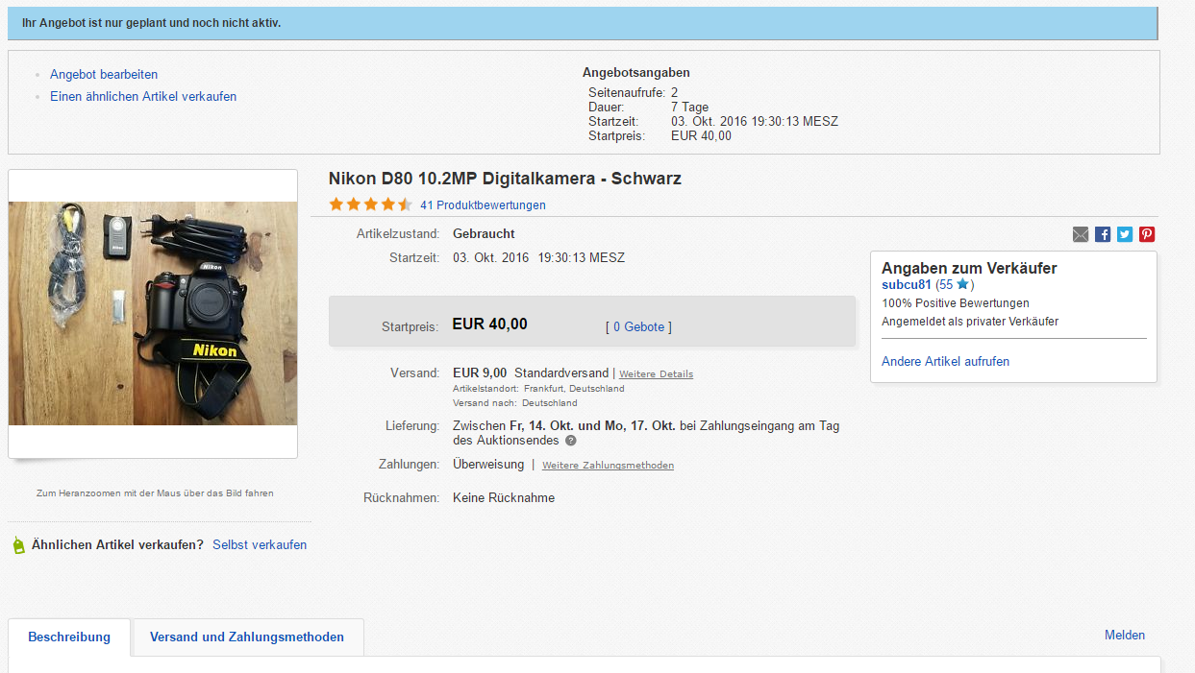Pin listing with Pinterest icon
The width and height of the screenshot is (1195, 673).
1147,234
